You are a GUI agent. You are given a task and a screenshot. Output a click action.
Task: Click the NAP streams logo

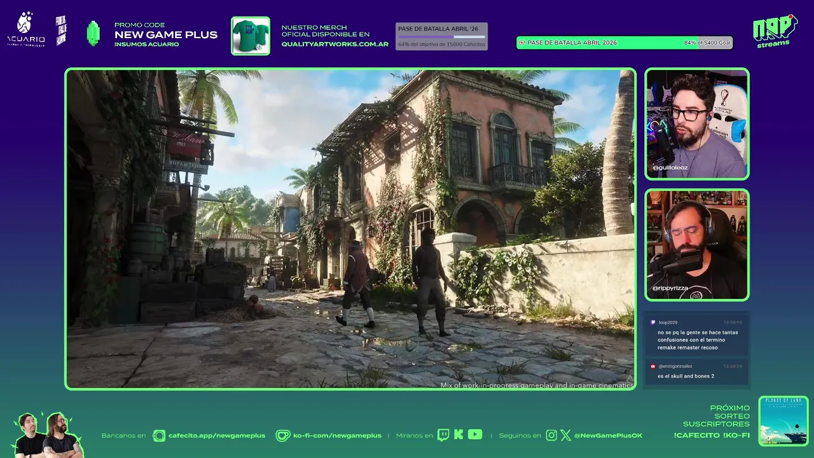775,31
